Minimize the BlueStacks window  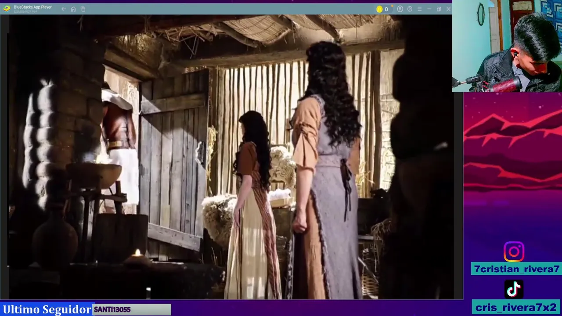point(429,9)
